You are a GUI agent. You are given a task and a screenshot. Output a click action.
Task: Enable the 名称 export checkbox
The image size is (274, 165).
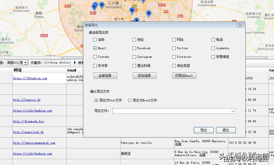(95, 40)
